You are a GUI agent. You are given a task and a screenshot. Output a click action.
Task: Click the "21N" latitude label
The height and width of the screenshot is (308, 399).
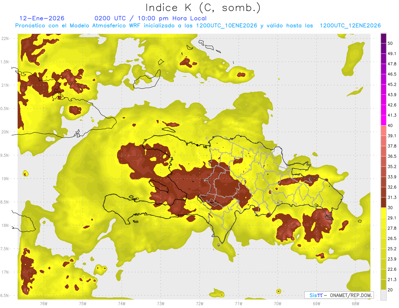click(5, 85)
